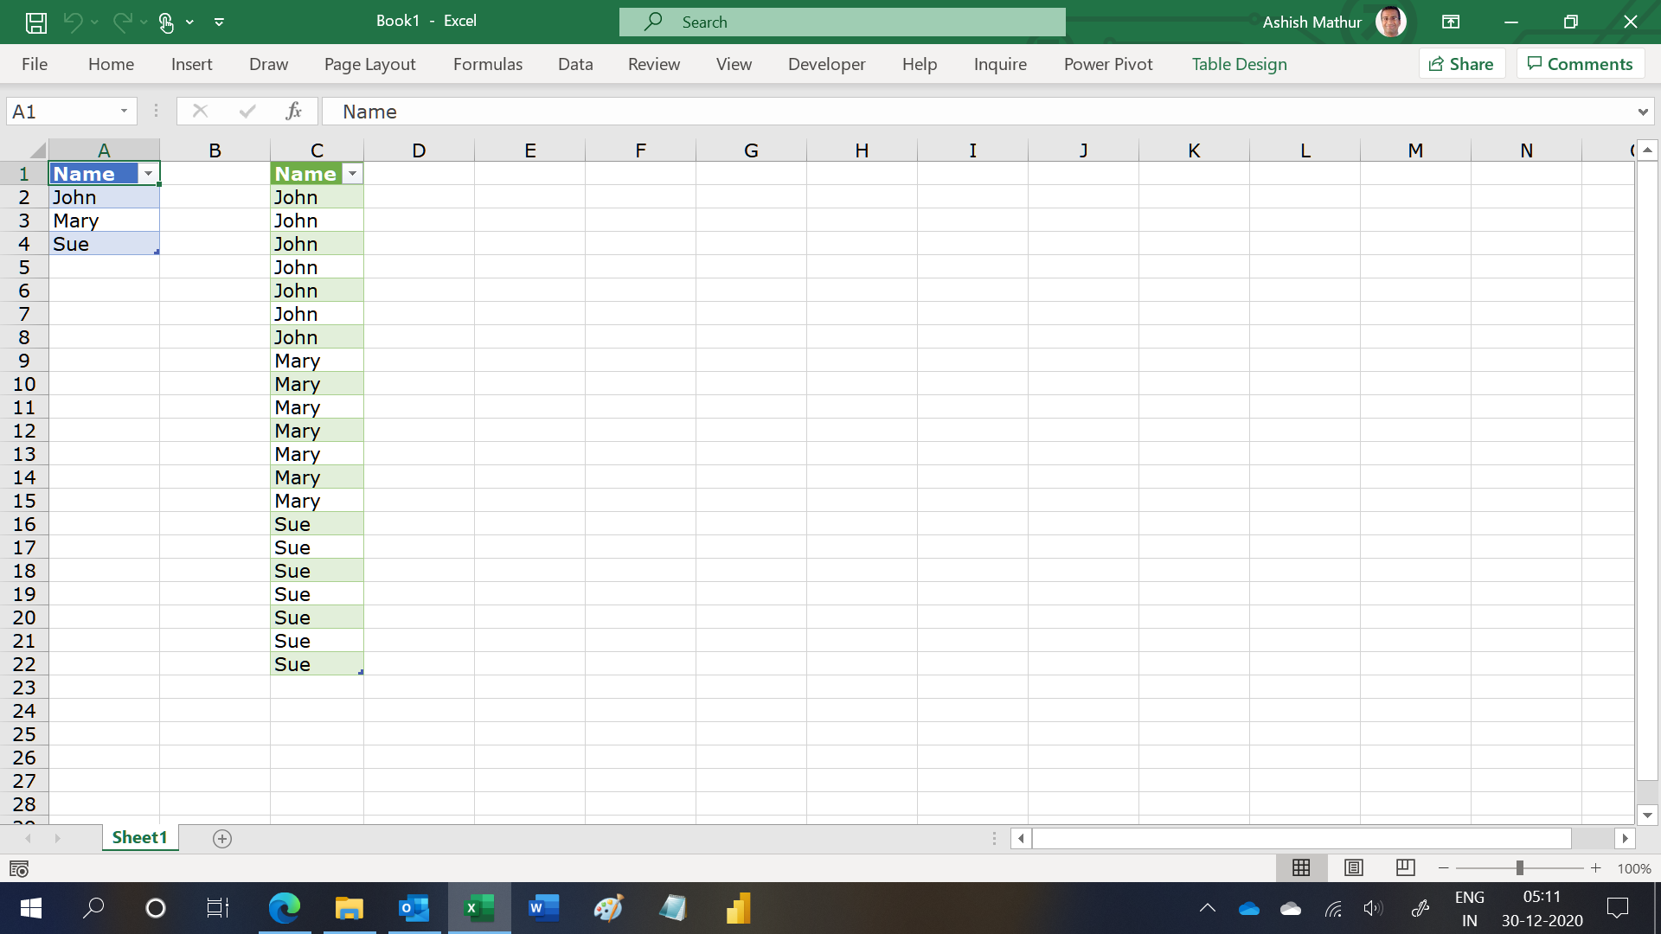Click the Insert Function fx icon
Screen dimensions: 1661x934
click(293, 111)
